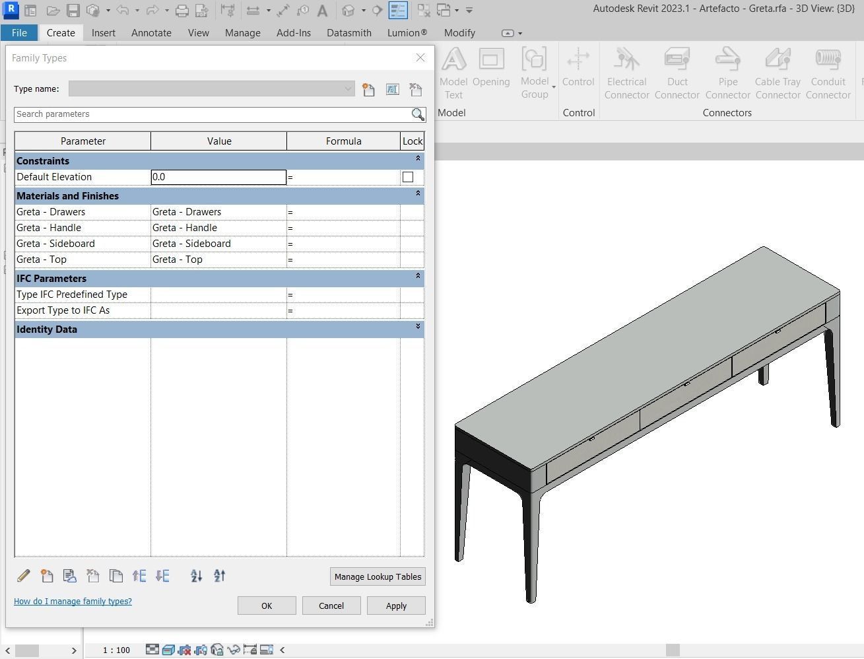Click the New Parameter icon at dialog bottom
The image size is (864, 659).
[x=46, y=576]
